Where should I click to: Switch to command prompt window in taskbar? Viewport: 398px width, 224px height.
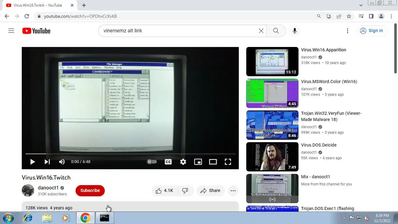coord(104,218)
